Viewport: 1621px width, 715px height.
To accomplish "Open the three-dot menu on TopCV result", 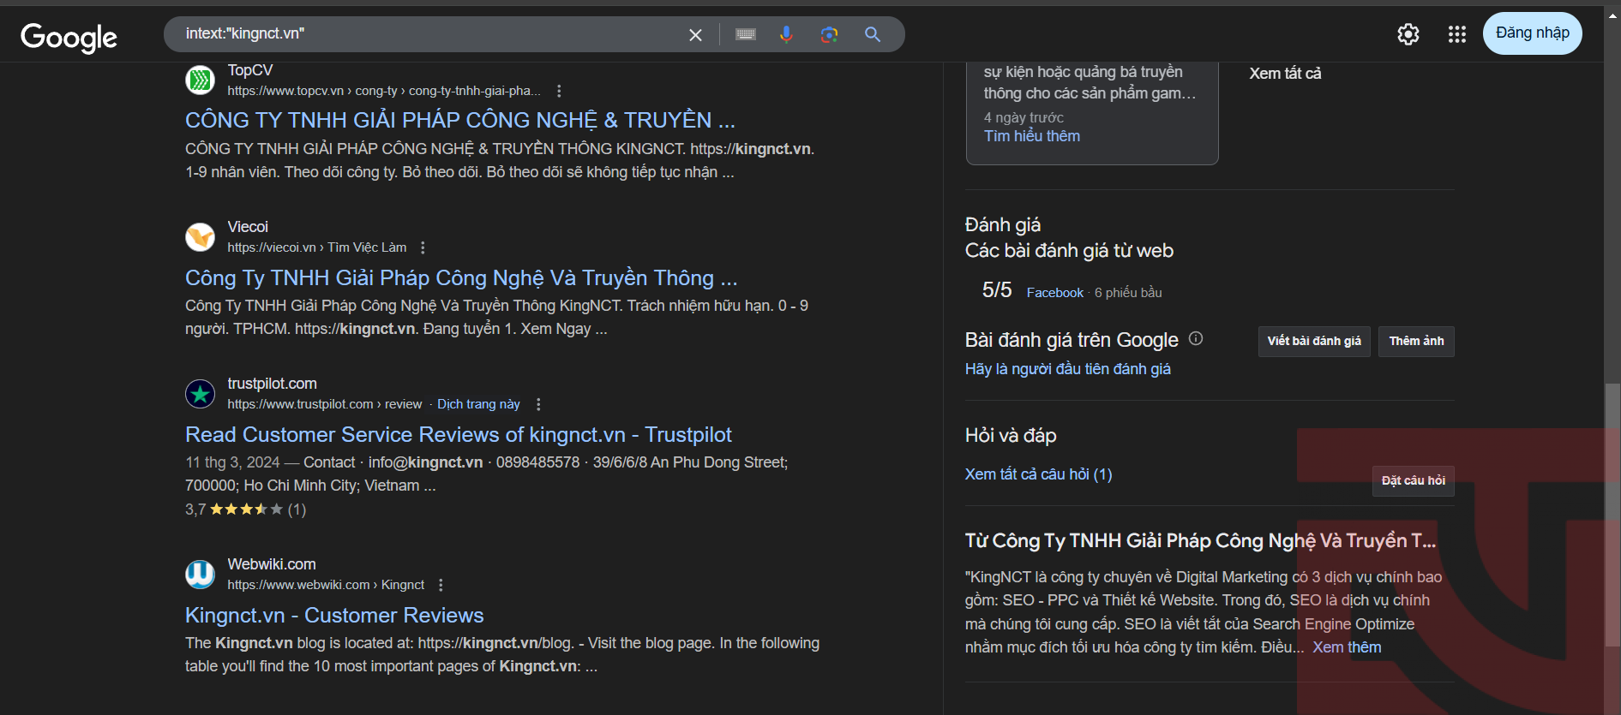I will (x=559, y=91).
